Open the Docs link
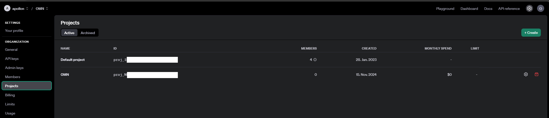Image resolution: width=549 pixels, height=118 pixels. [488, 9]
